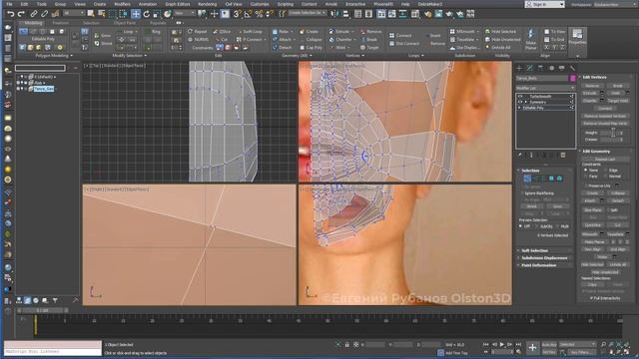Open the Help menu
639x359 pixels.
[x=405, y=4]
